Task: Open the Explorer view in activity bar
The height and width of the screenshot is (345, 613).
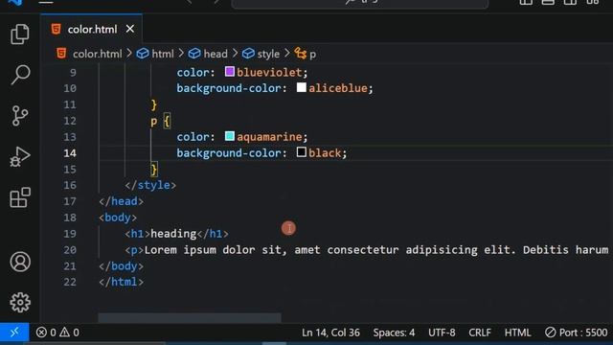Action: point(19,34)
